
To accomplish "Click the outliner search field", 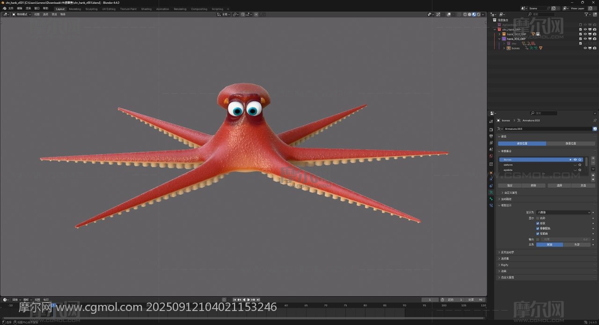I will click(x=541, y=14).
